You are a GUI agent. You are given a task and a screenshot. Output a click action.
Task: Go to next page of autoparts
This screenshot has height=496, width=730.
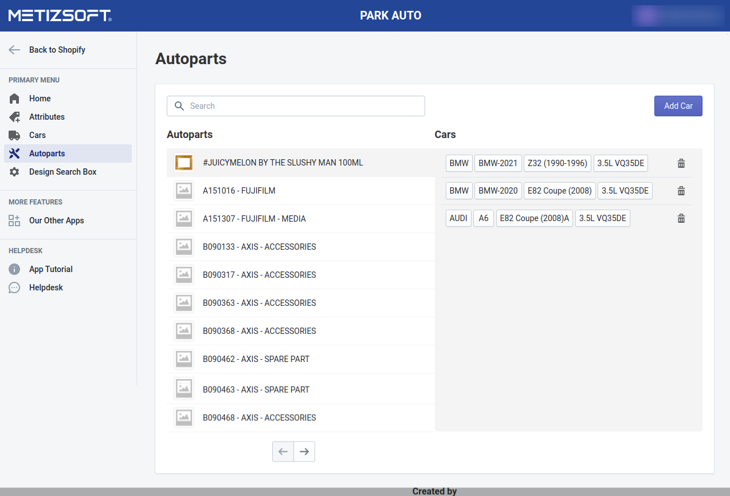(x=304, y=452)
